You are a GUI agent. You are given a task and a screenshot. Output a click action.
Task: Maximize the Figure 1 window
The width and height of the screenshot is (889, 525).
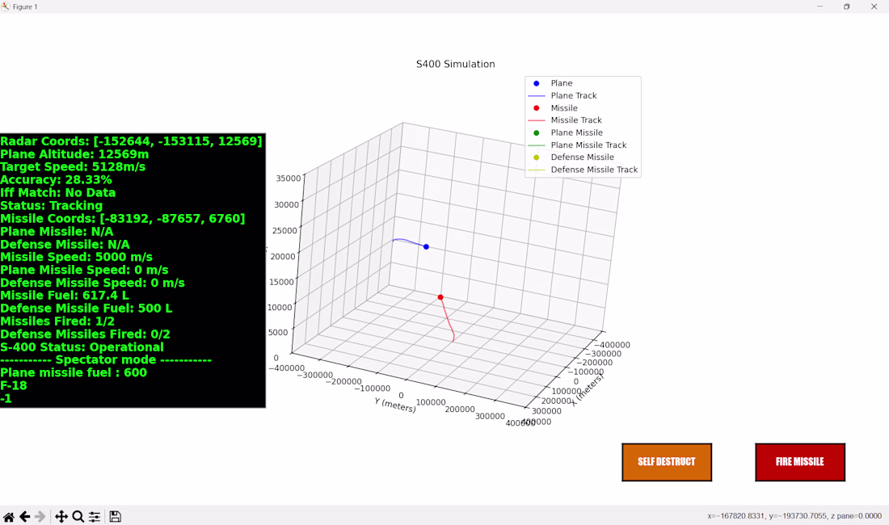point(846,6)
